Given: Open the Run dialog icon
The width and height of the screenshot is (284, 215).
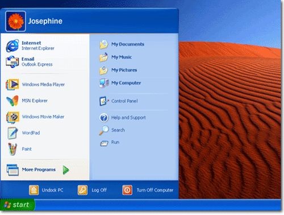Looking at the screenshot, I should click(x=104, y=143).
